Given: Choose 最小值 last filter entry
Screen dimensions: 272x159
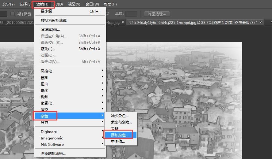Looking at the screenshot, I should coord(70,11).
